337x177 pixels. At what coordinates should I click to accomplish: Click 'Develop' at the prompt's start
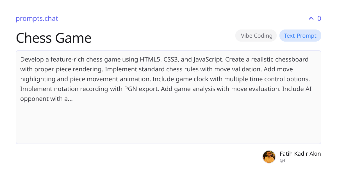coord(31,60)
